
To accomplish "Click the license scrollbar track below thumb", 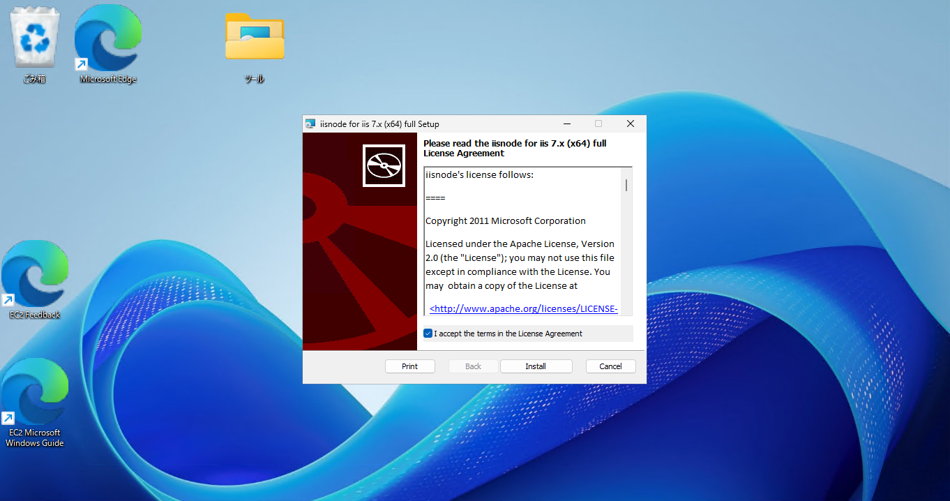I will coord(626,251).
